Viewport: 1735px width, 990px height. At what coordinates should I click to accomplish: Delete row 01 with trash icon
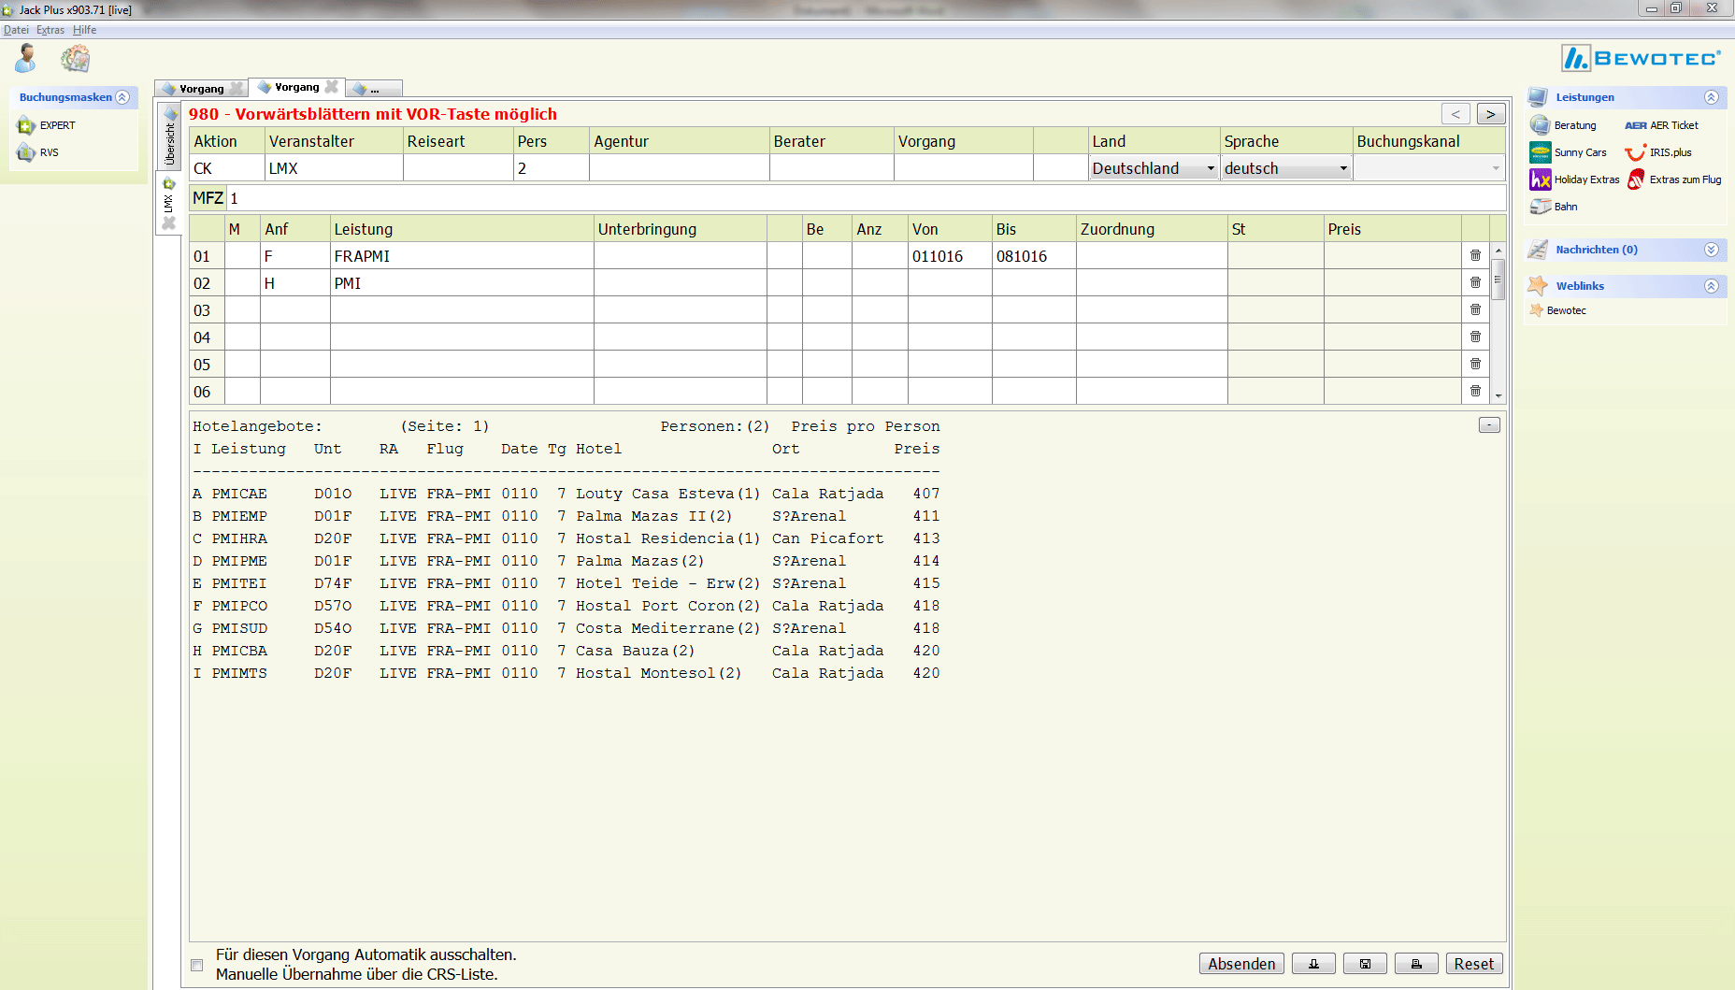[1475, 256]
